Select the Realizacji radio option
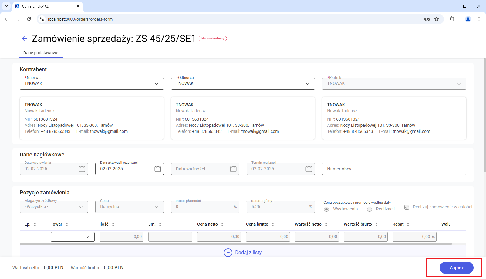 [370, 209]
